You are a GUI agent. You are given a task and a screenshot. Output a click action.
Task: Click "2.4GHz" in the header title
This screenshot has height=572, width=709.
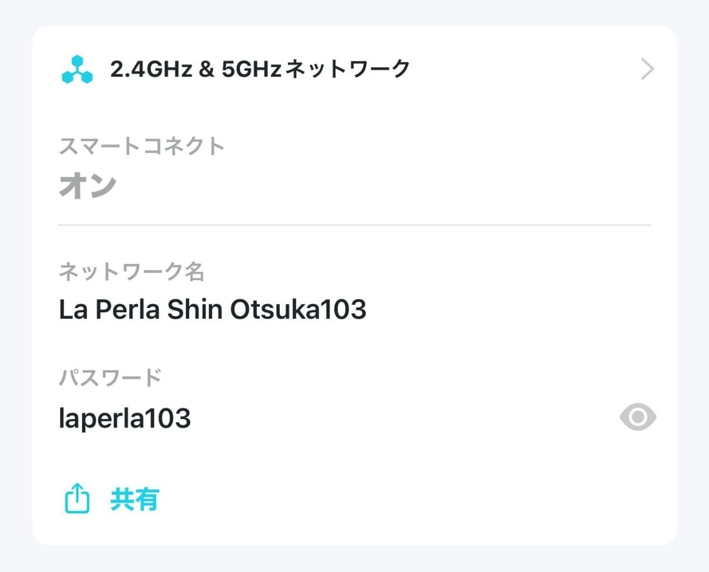[x=151, y=69]
